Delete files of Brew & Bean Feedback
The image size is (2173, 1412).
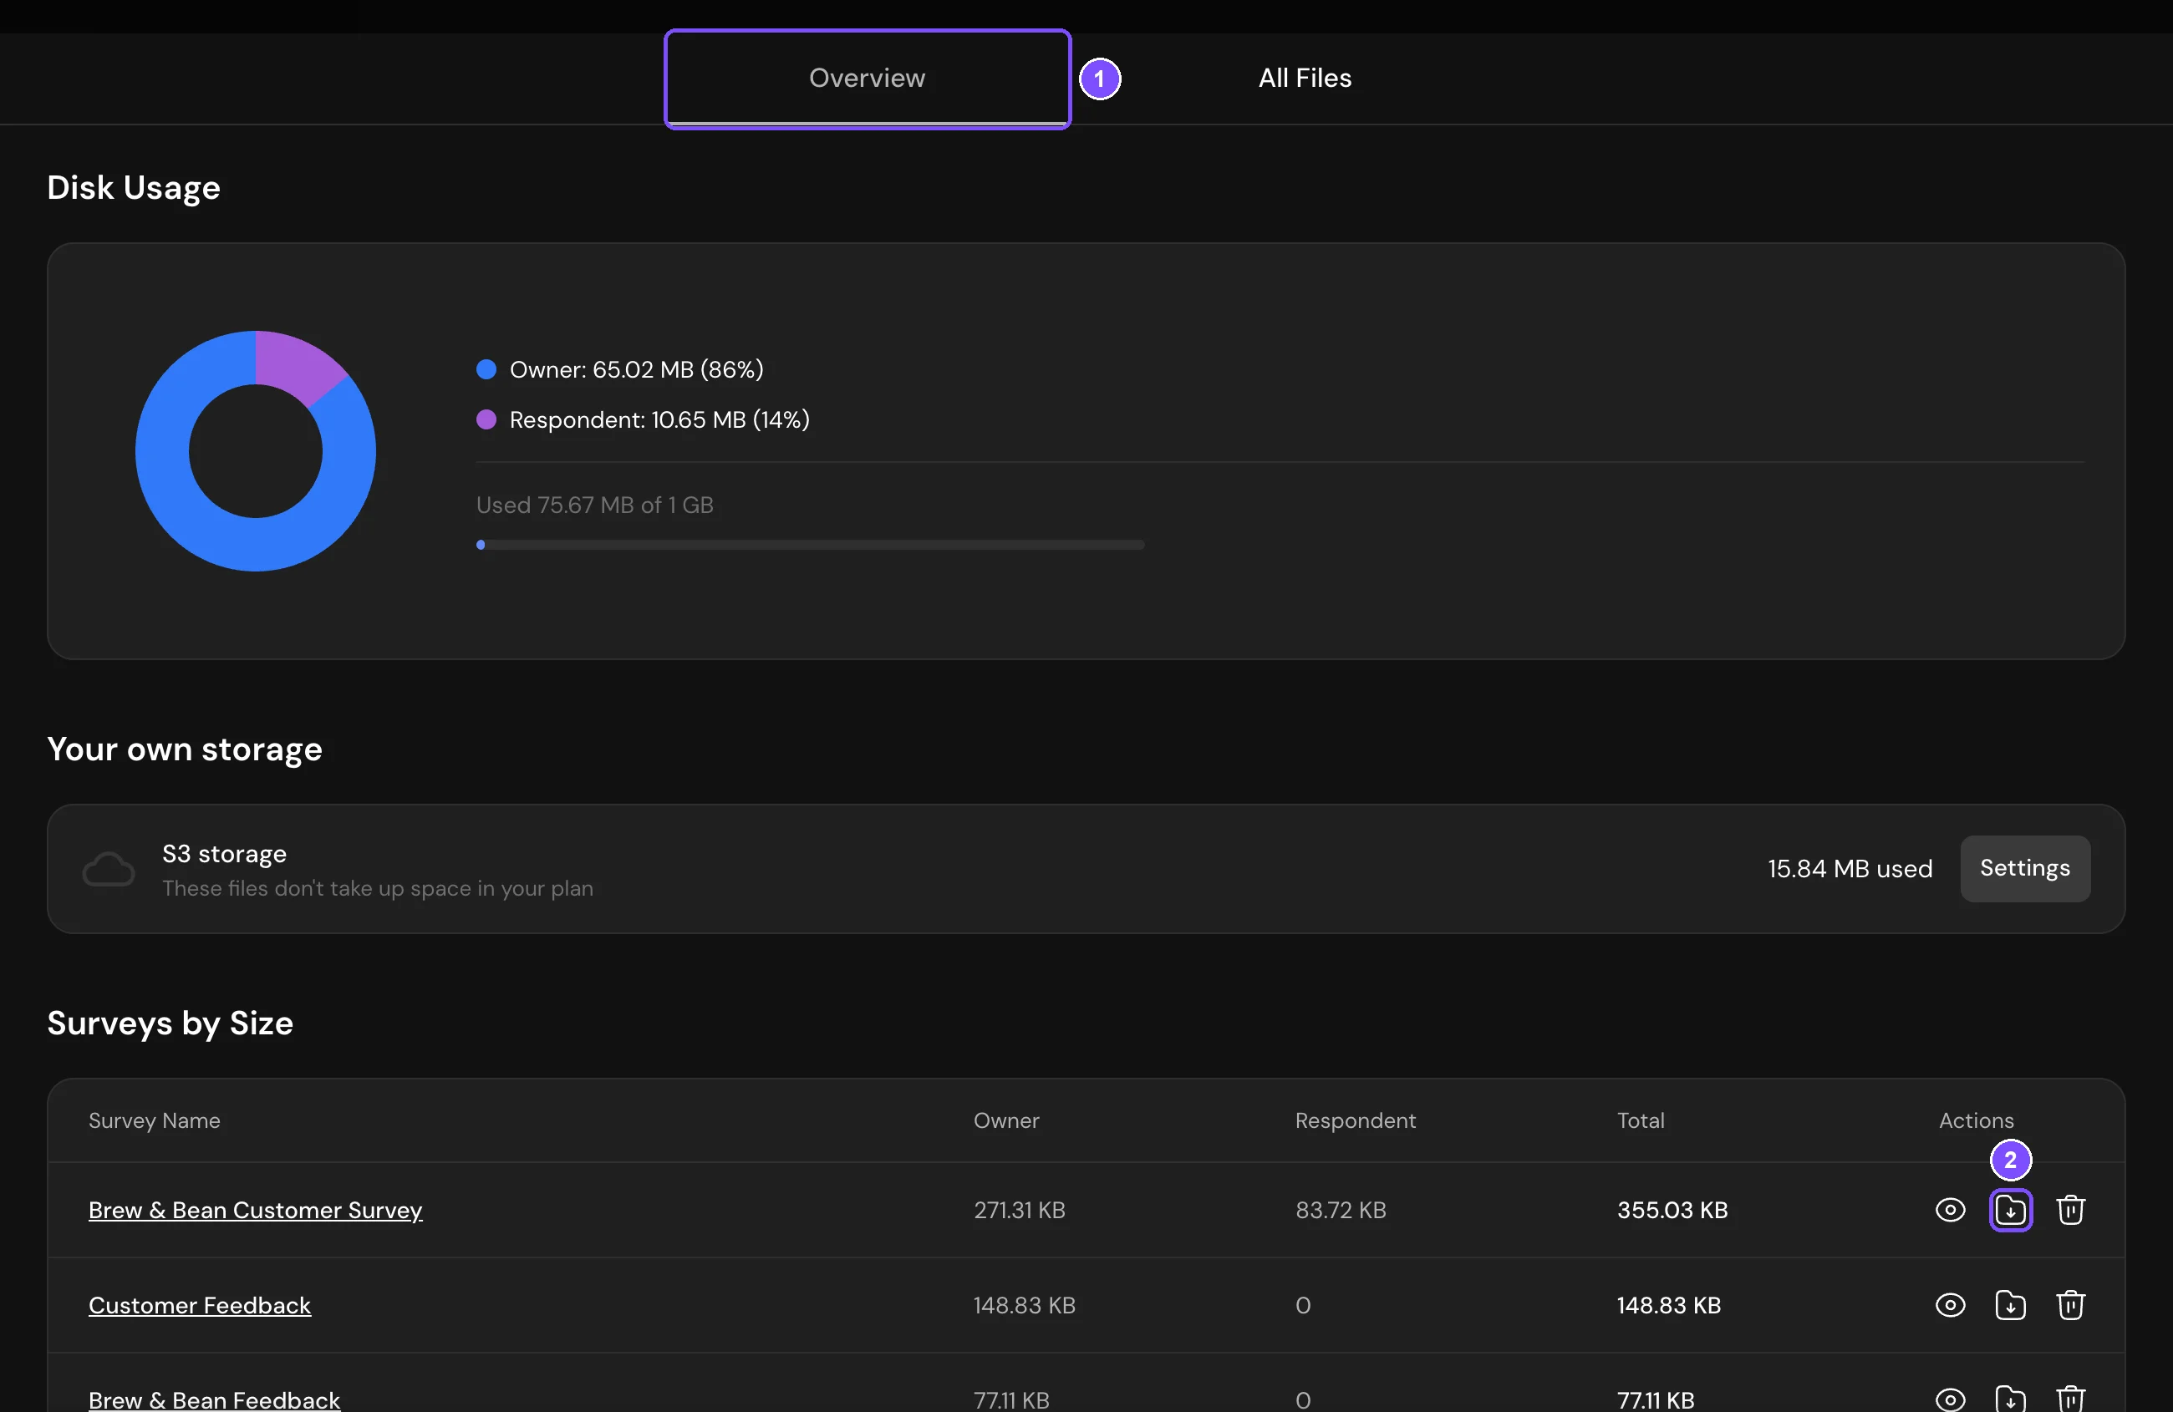[x=2070, y=1399]
